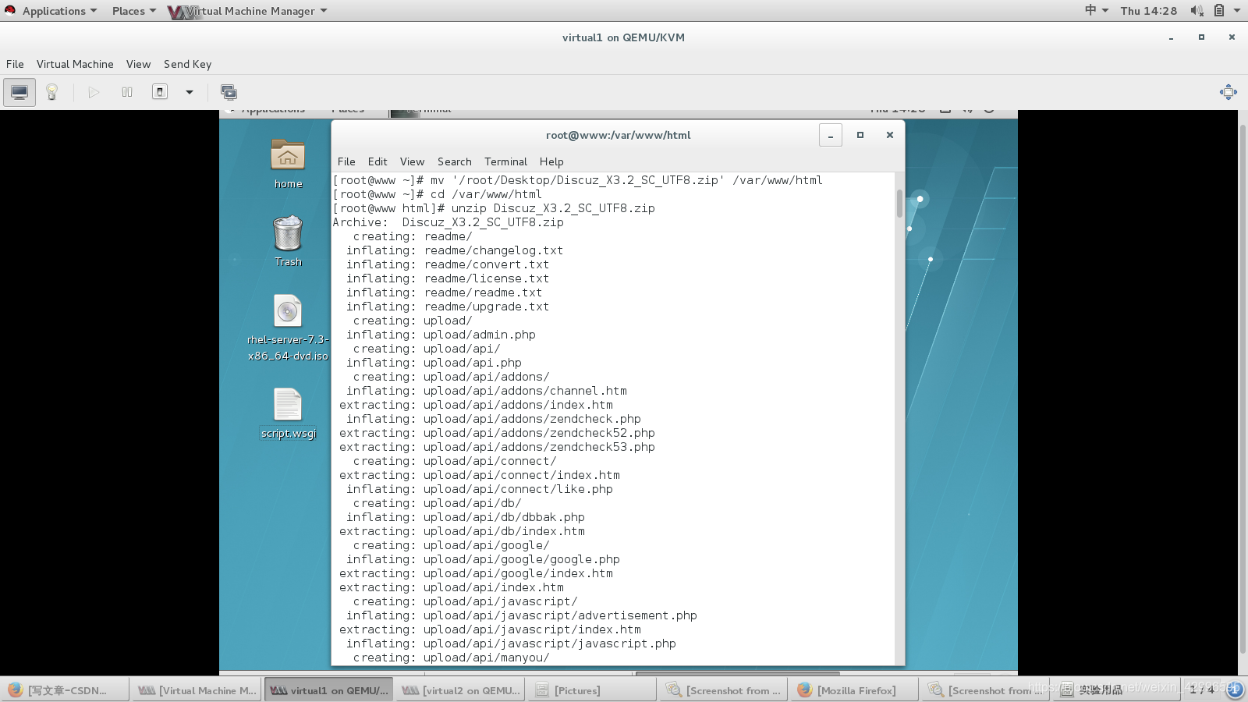
Task: Click terminal title root@www:/var/www/html
Action: click(x=618, y=135)
